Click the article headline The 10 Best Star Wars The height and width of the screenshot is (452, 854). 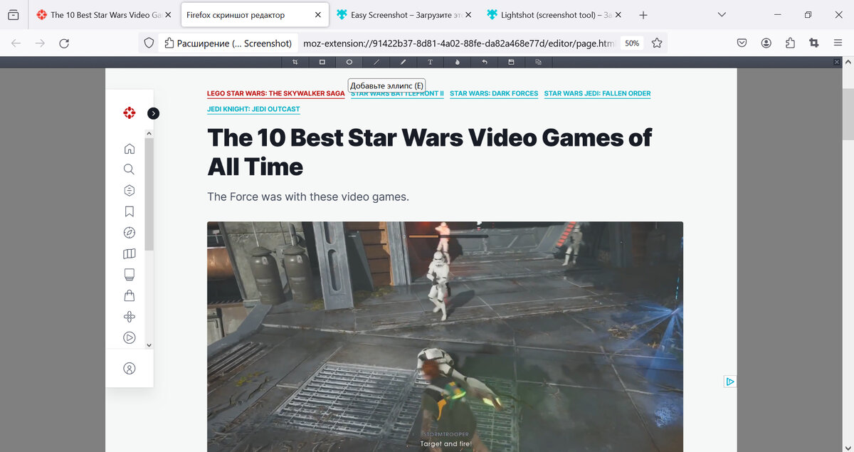(429, 152)
